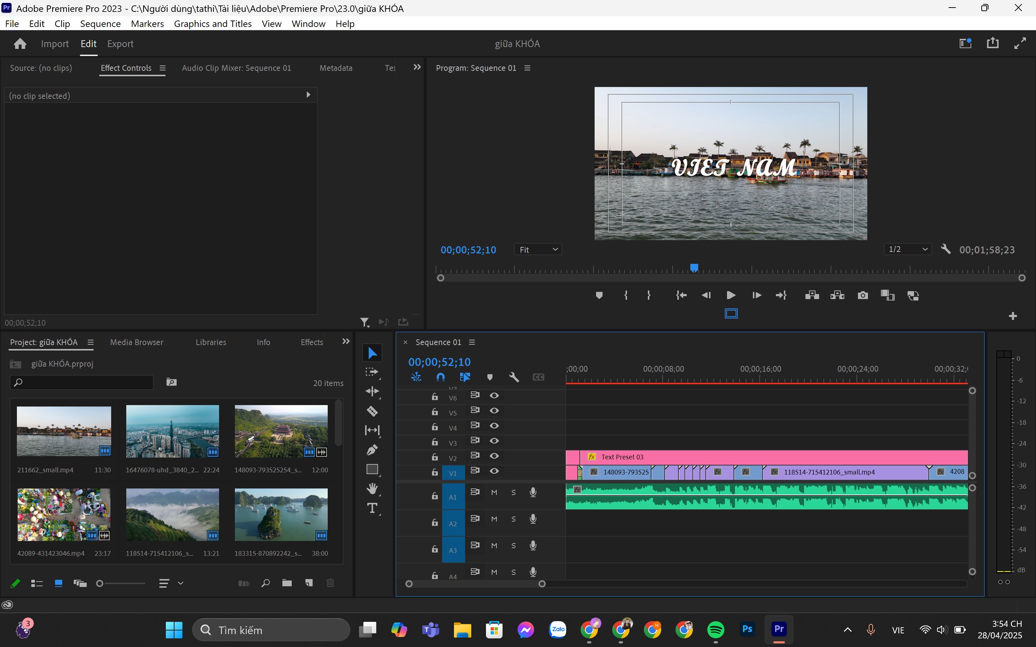Open Graphics and Titles menu
Screen dimensions: 1036x647
point(213,23)
